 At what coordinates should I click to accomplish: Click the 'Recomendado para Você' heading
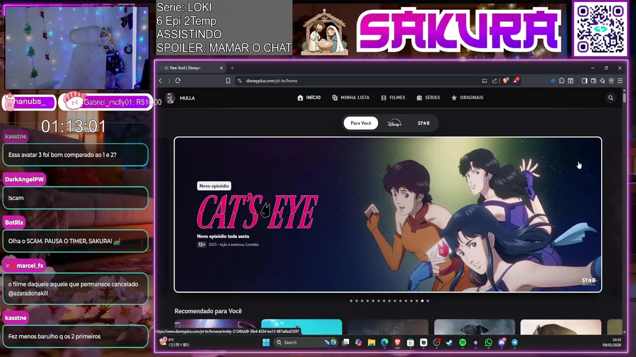point(208,311)
